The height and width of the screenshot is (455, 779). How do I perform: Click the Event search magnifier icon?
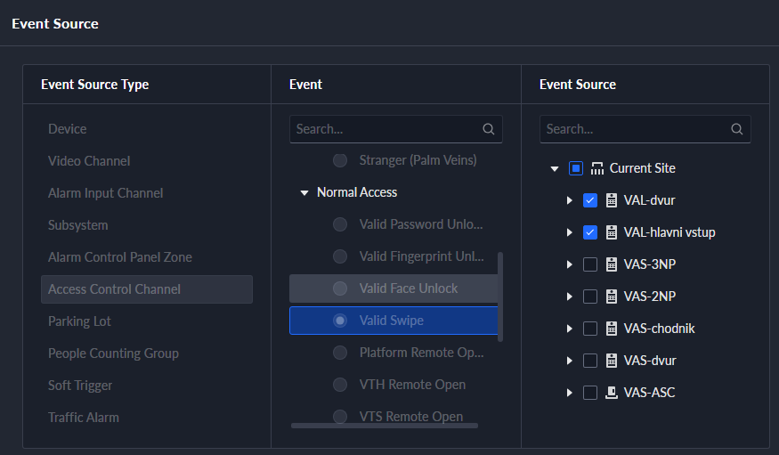coord(489,129)
